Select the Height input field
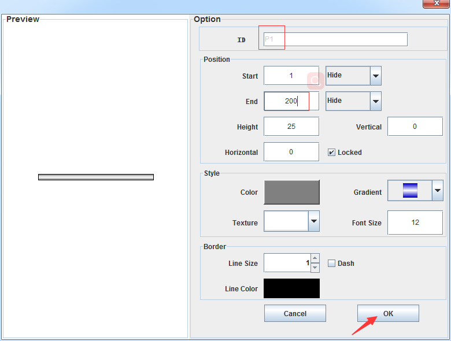The image size is (451, 341). click(x=291, y=127)
